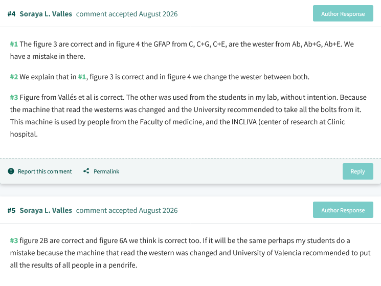Follow #3 reference in comment #5
This screenshot has width=381, height=286.
[x=14, y=240]
